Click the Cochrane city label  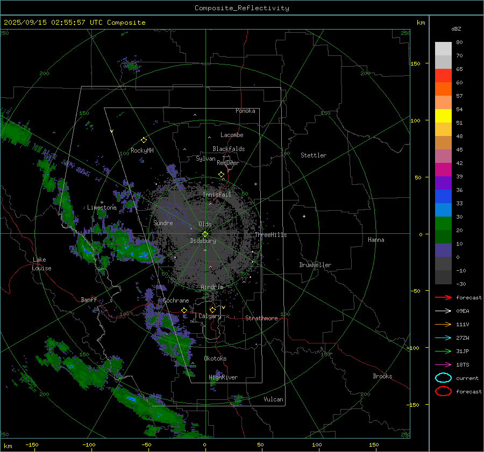point(176,300)
